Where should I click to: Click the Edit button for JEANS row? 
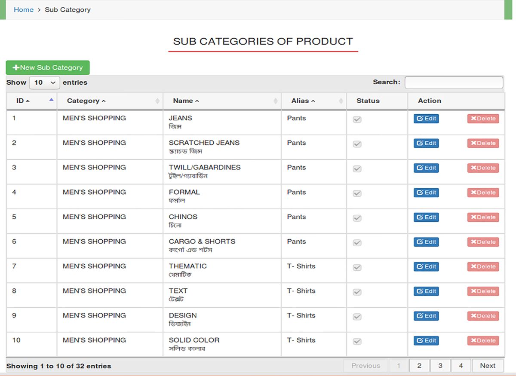[426, 119]
